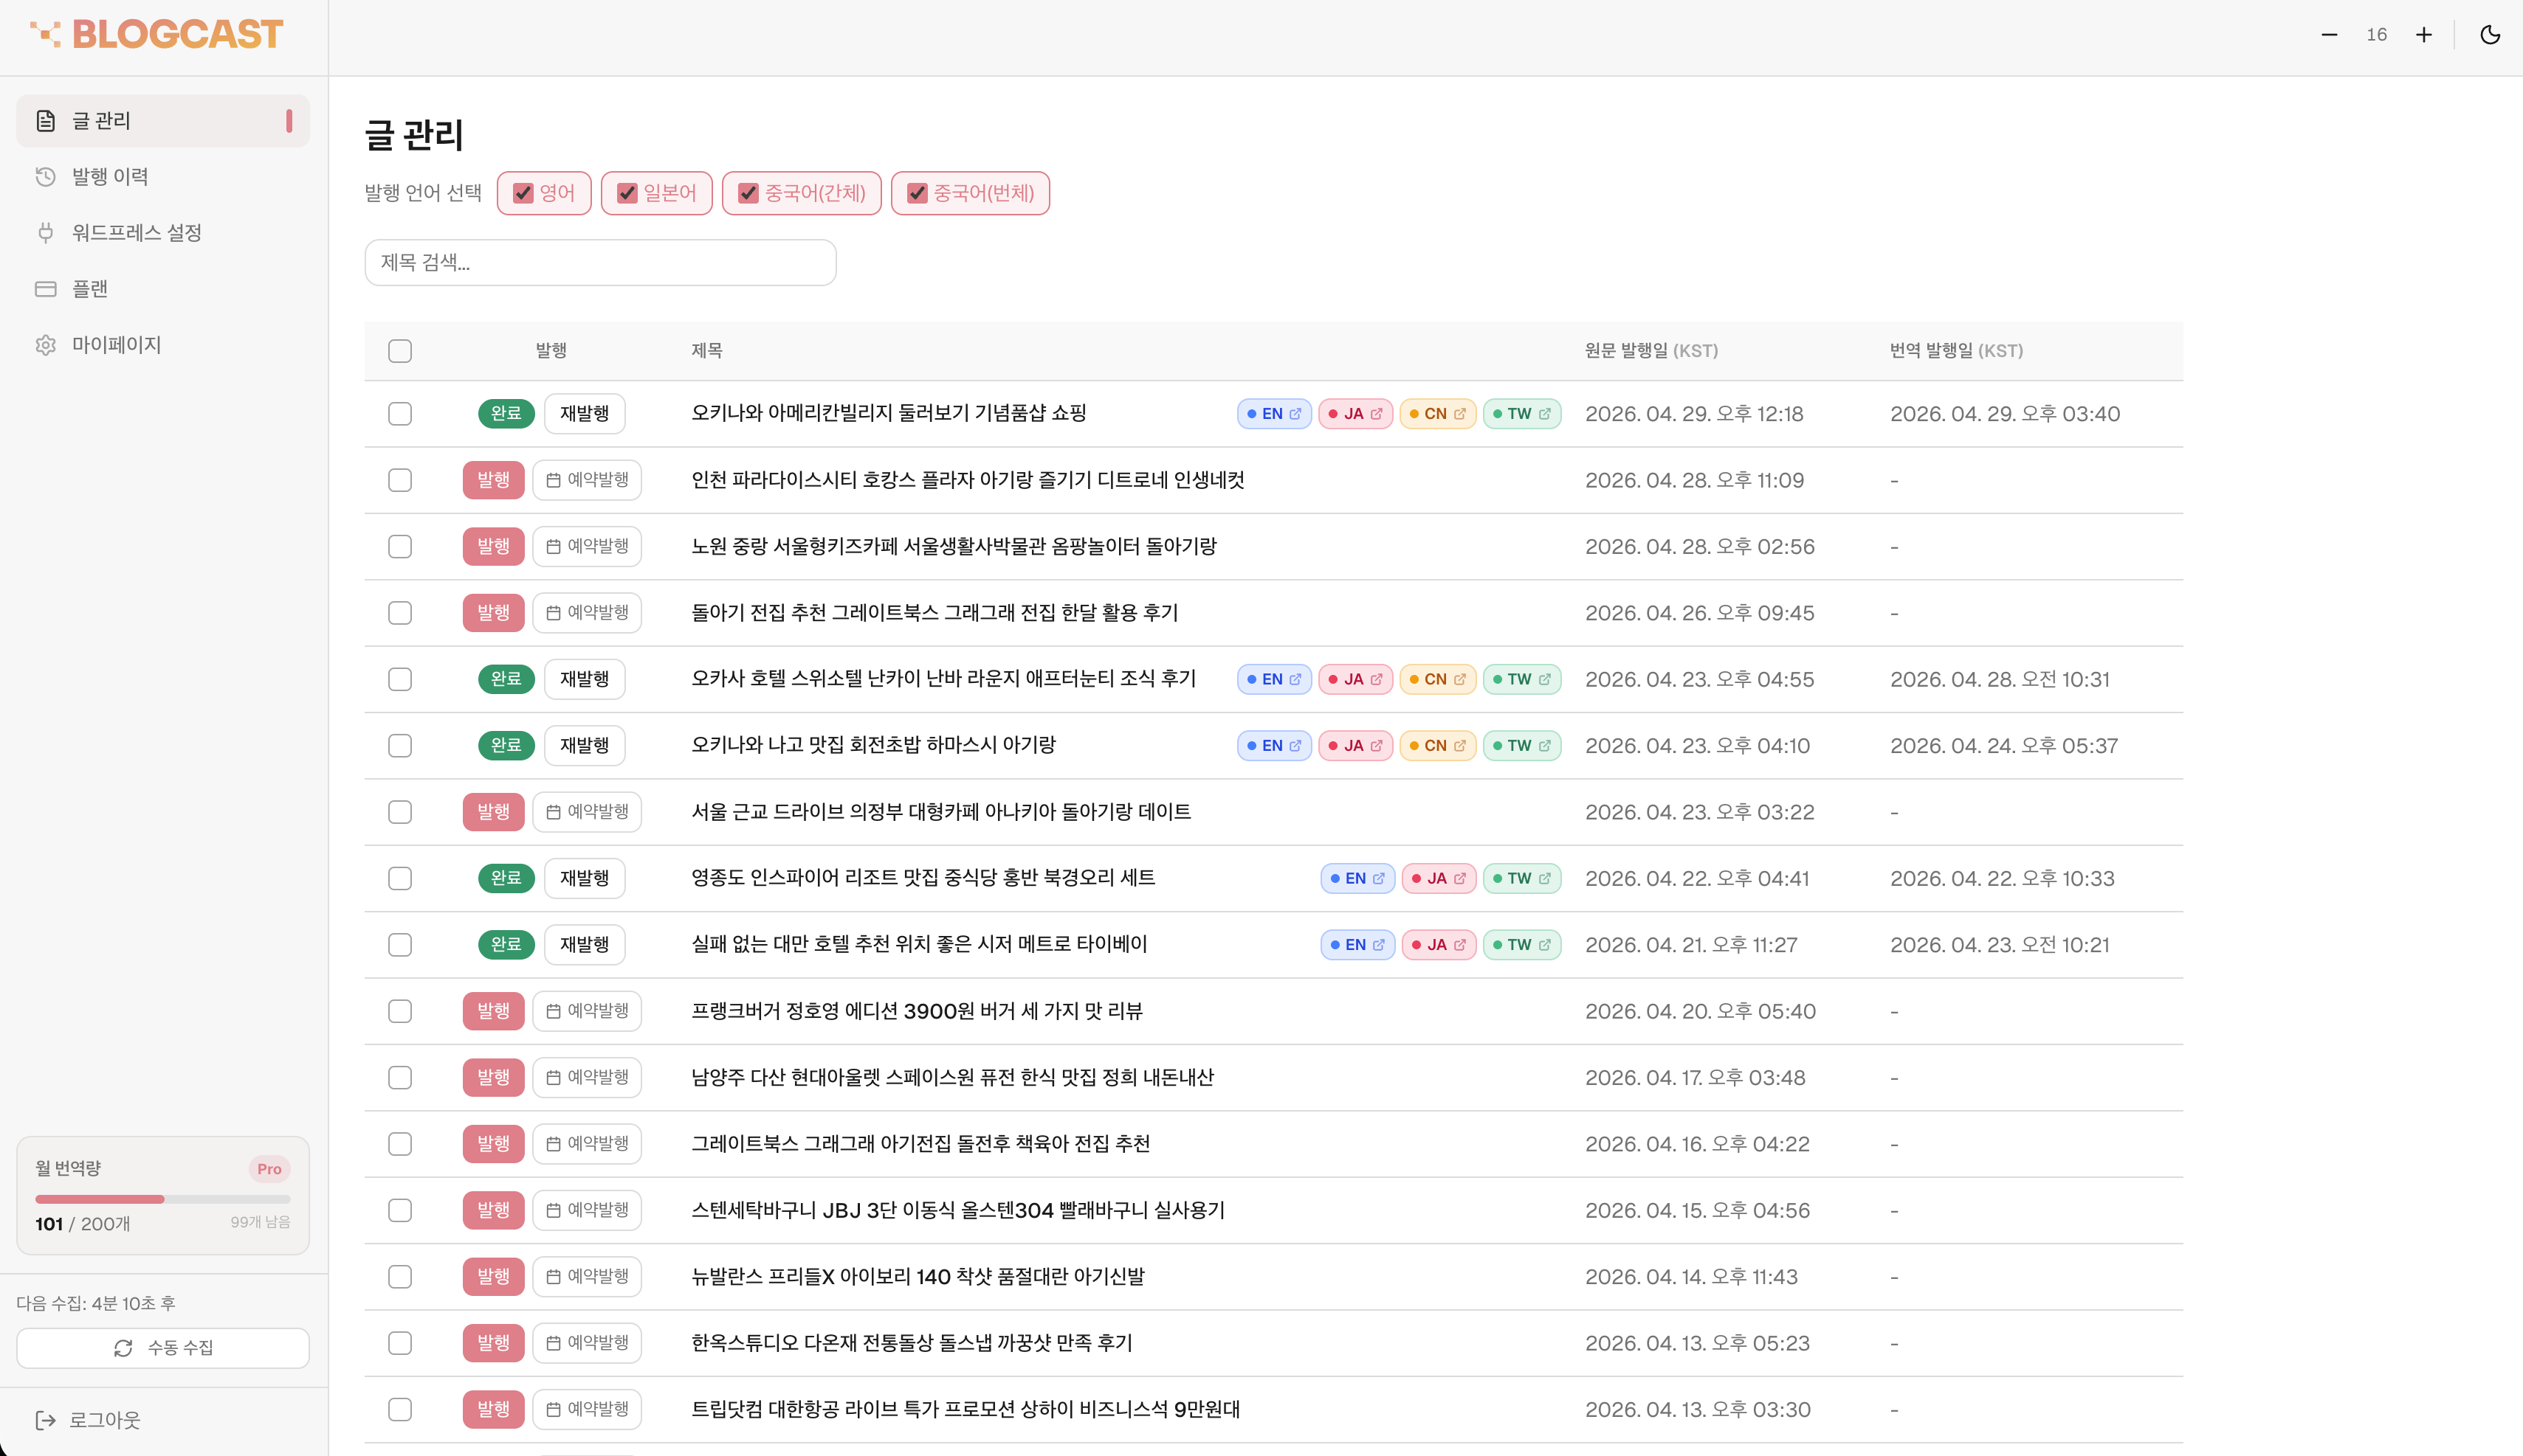The image size is (2523, 1456).
Task: Click 예약발행 for the 노원 중랑 post
Action: [587, 546]
